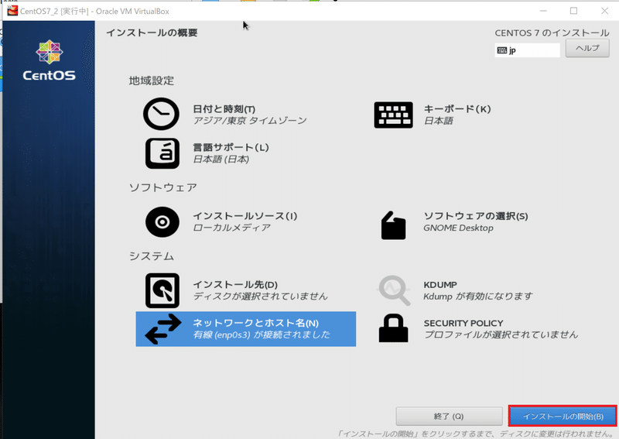The height and width of the screenshot is (439, 619).
Task: Open キーボード(K) settings
Action: click(457, 109)
